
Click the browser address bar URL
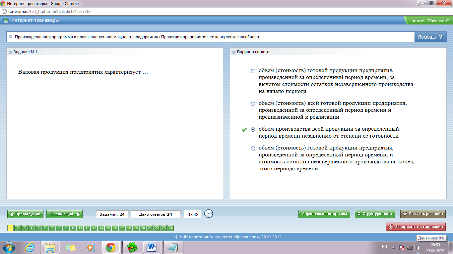(x=49, y=12)
